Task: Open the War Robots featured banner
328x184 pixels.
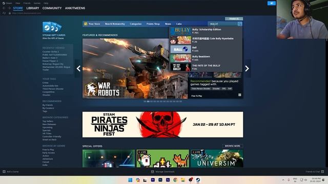Action: 135,68
